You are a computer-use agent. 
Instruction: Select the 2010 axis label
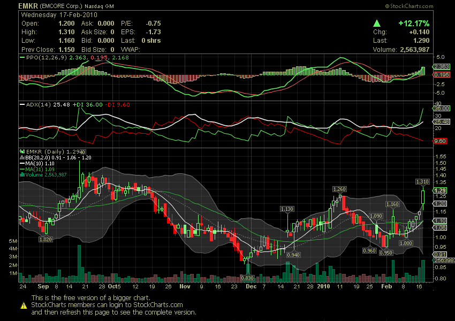(x=324, y=286)
